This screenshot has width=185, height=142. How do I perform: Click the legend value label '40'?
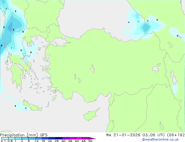(x=77, y=141)
